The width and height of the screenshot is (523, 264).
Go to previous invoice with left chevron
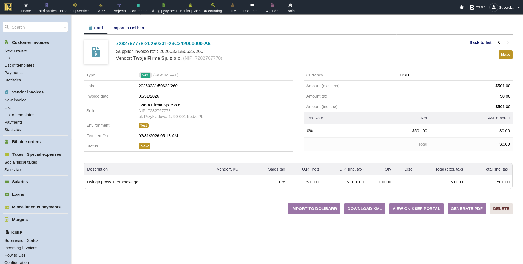click(499, 42)
